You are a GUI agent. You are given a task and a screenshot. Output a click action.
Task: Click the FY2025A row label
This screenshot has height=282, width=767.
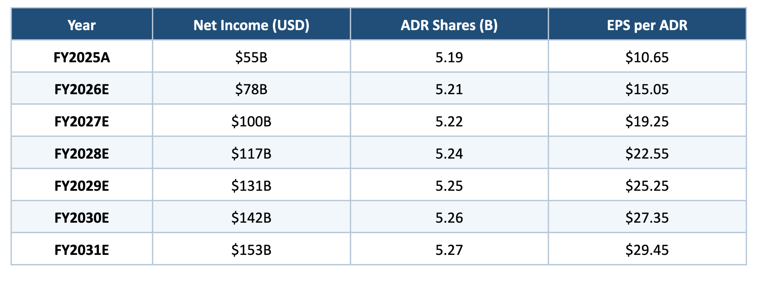(82, 57)
